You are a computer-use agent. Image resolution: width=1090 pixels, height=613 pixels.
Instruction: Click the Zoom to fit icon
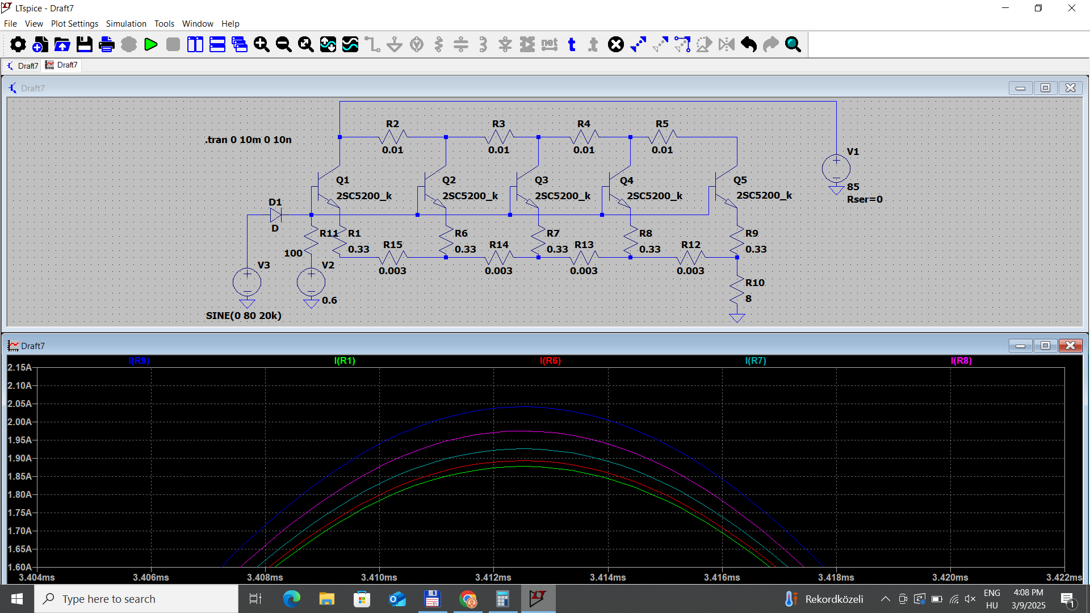point(305,44)
